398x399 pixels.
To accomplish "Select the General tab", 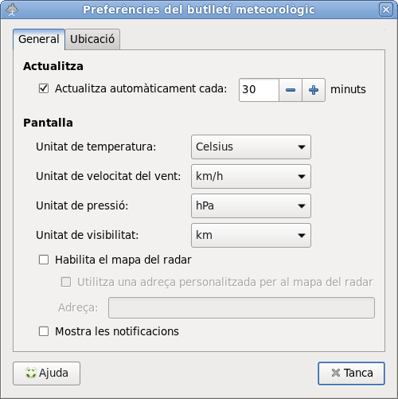I will click(x=39, y=39).
